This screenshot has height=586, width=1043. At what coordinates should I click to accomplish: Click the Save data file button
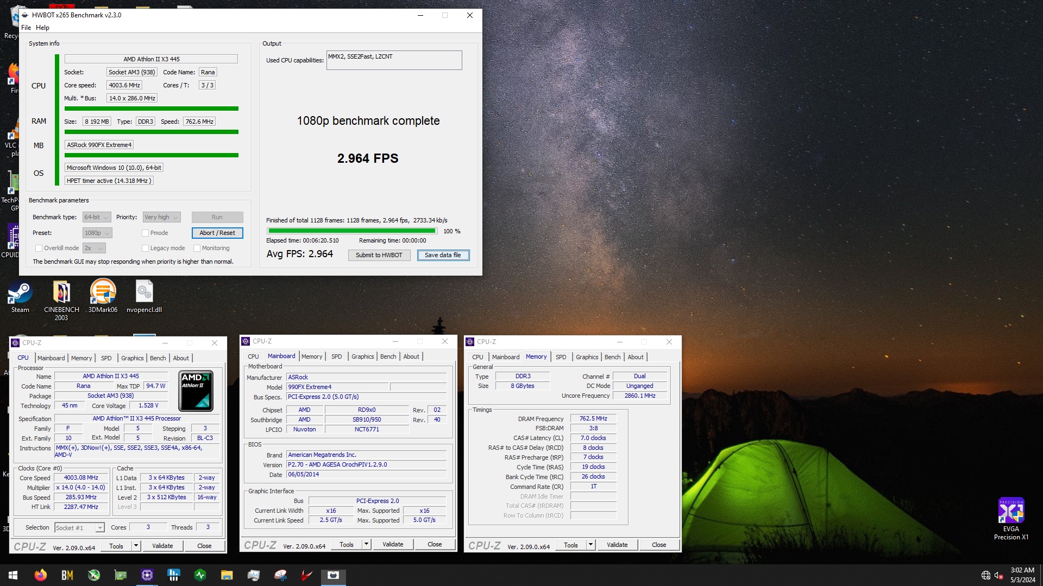[443, 255]
